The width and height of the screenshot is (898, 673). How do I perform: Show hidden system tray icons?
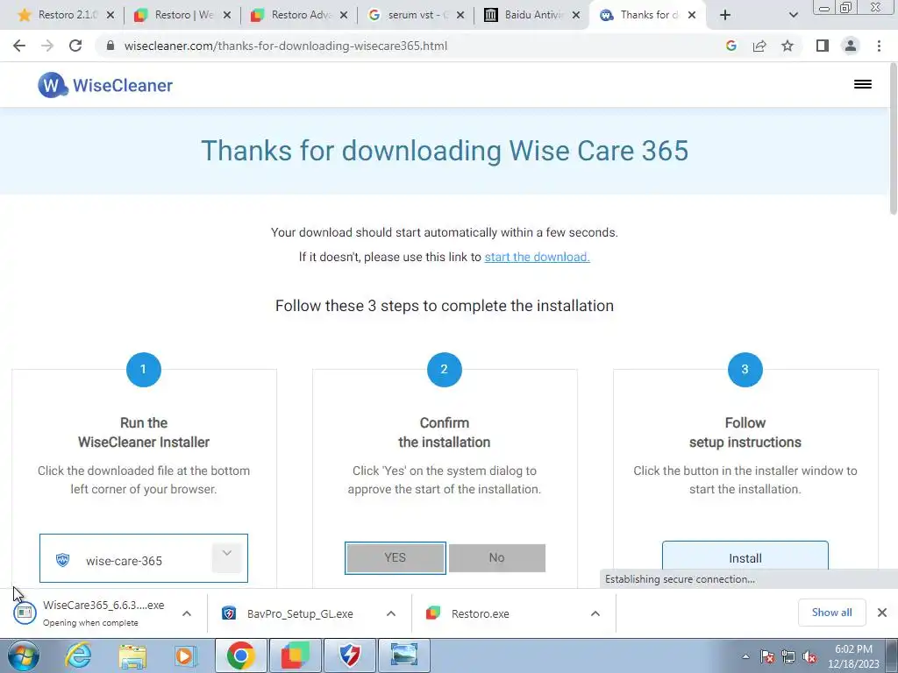745,656
